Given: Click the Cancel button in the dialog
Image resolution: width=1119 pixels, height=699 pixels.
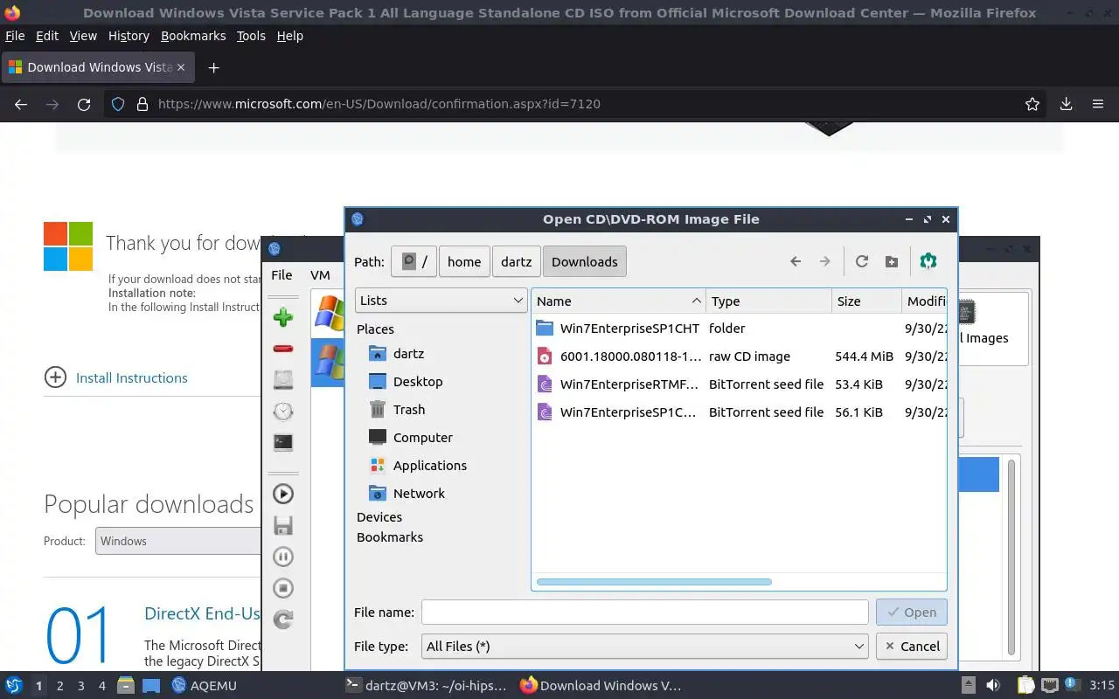Looking at the screenshot, I should (x=911, y=646).
